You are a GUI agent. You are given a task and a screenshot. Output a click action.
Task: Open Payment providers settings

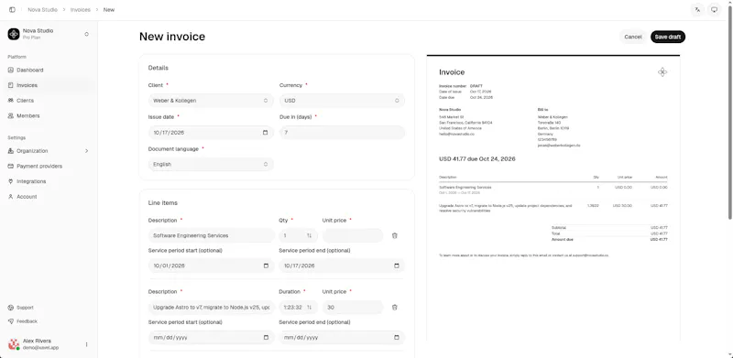49,167
